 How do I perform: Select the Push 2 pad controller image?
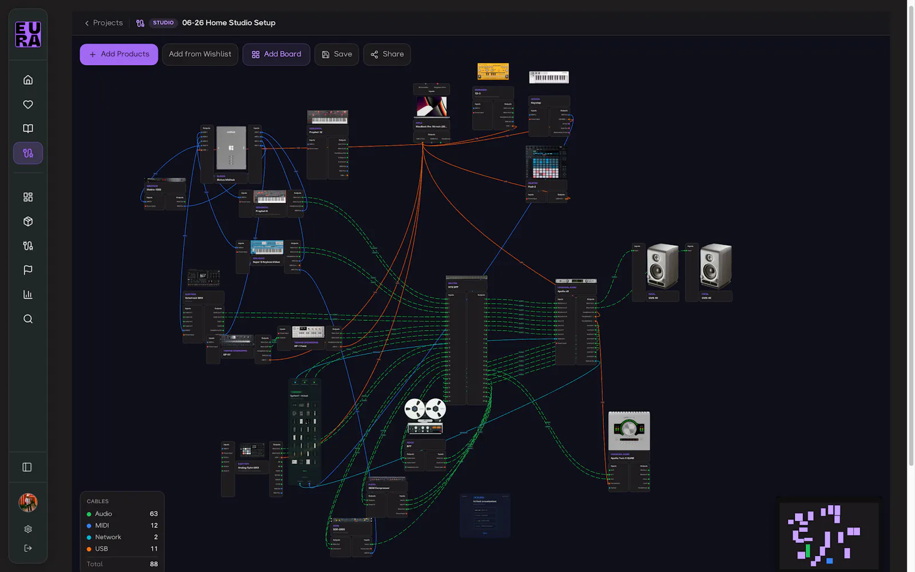pyautogui.click(x=546, y=162)
